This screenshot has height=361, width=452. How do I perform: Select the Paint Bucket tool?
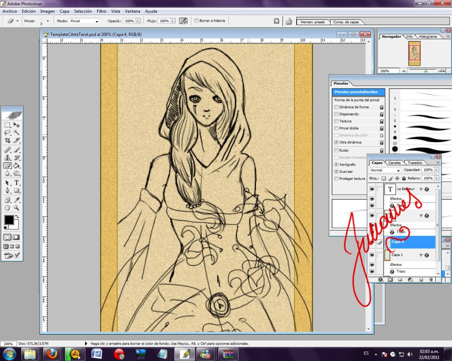click(16, 166)
